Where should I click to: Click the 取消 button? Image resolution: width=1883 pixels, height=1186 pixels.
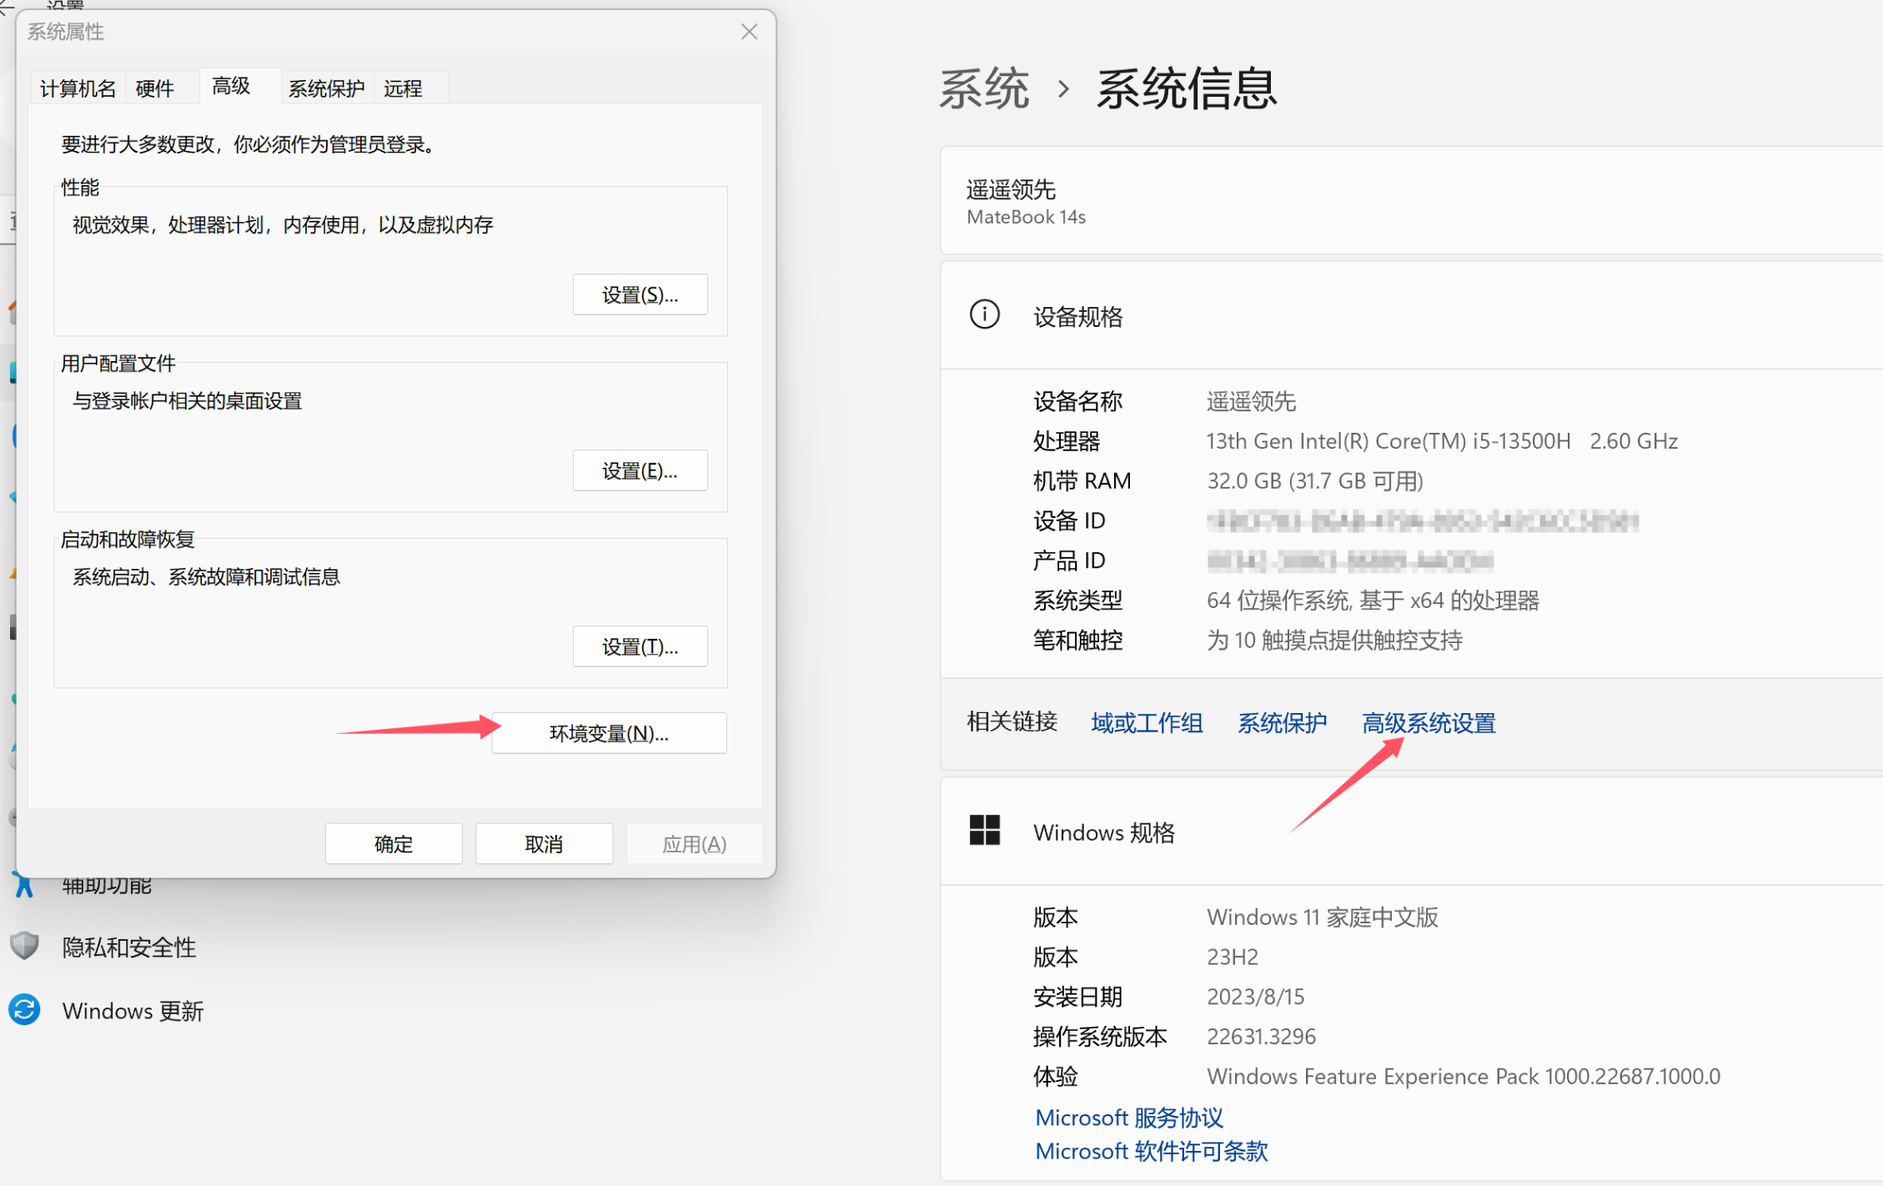[x=544, y=844]
